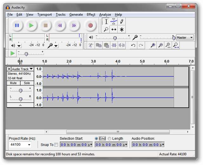Click the Record button
Screen dimensions: 203x165
point(90,25)
